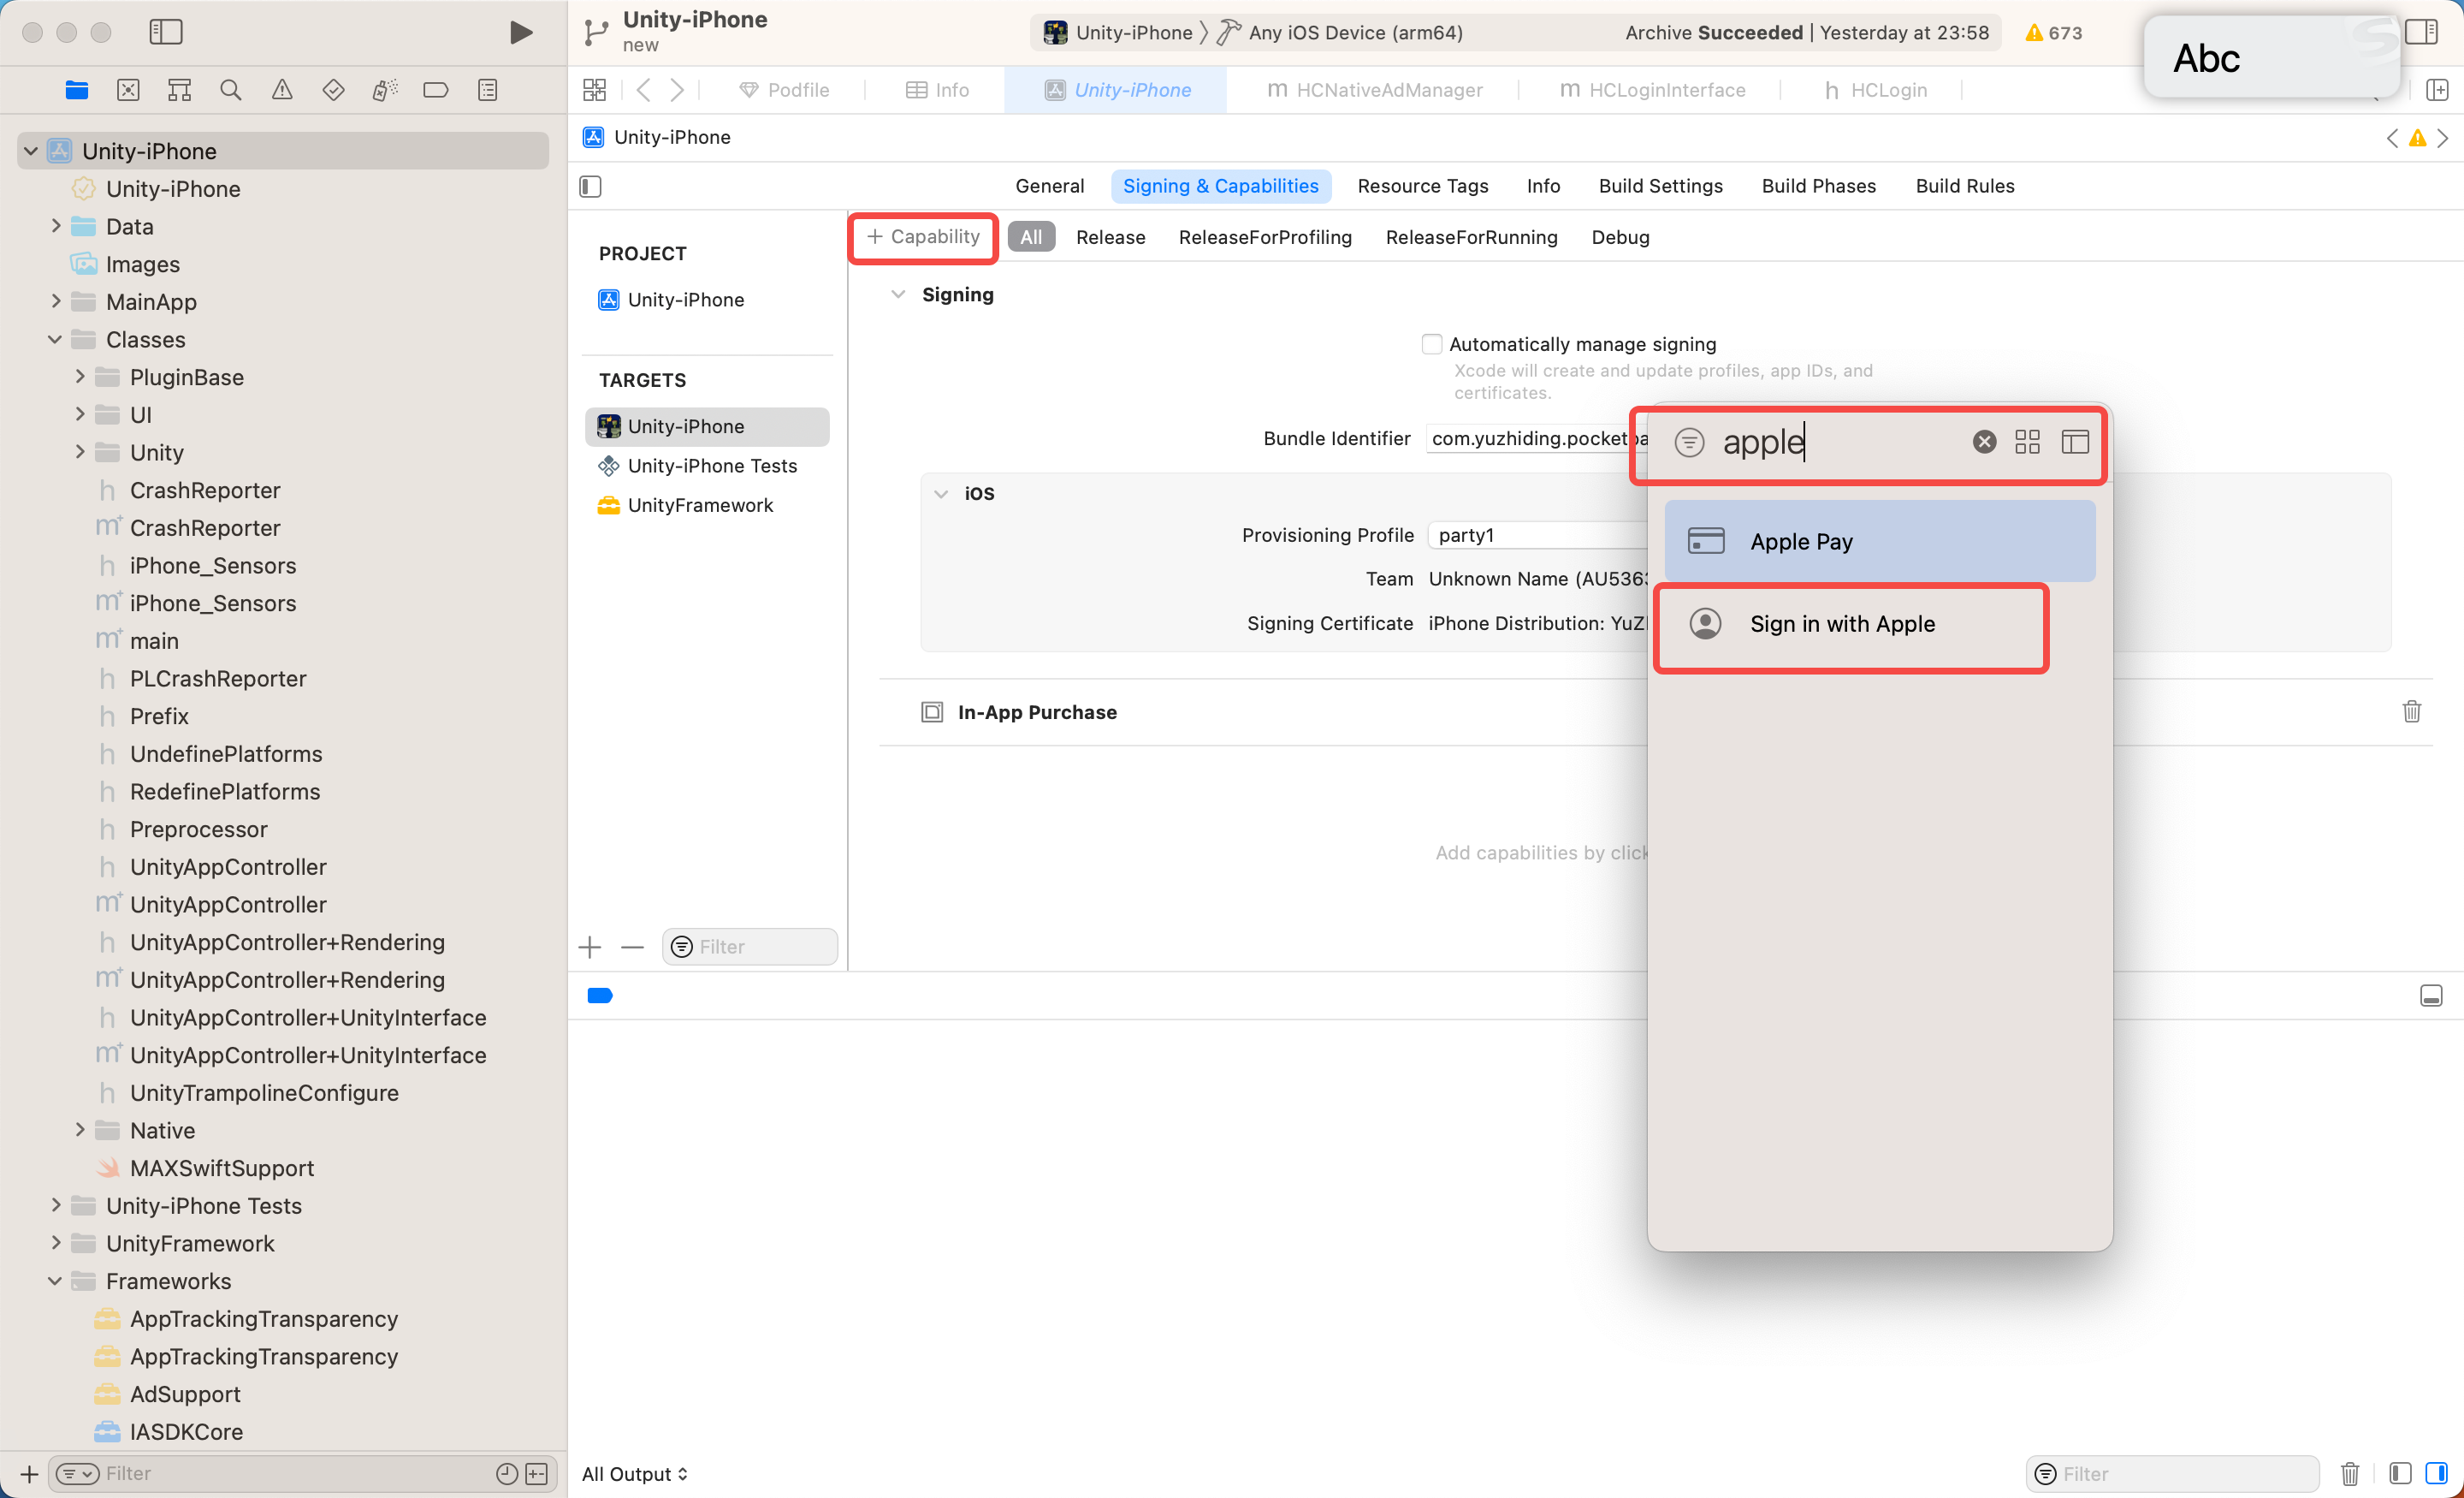The image size is (2464, 1498).
Task: Toggle the project and targets list sidebar
Action: tap(590, 186)
